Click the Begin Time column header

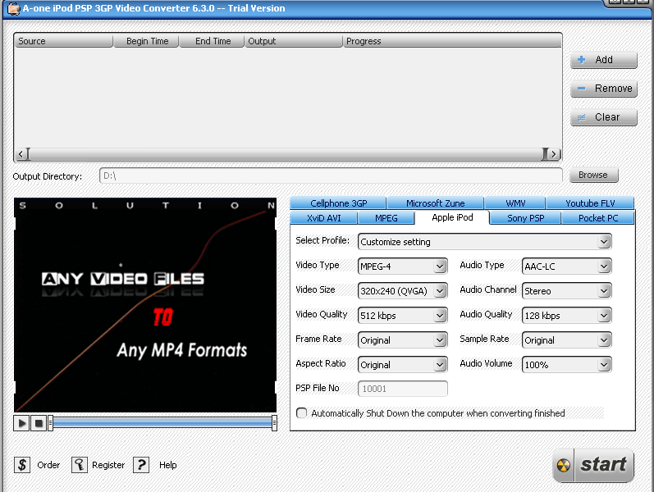(146, 41)
